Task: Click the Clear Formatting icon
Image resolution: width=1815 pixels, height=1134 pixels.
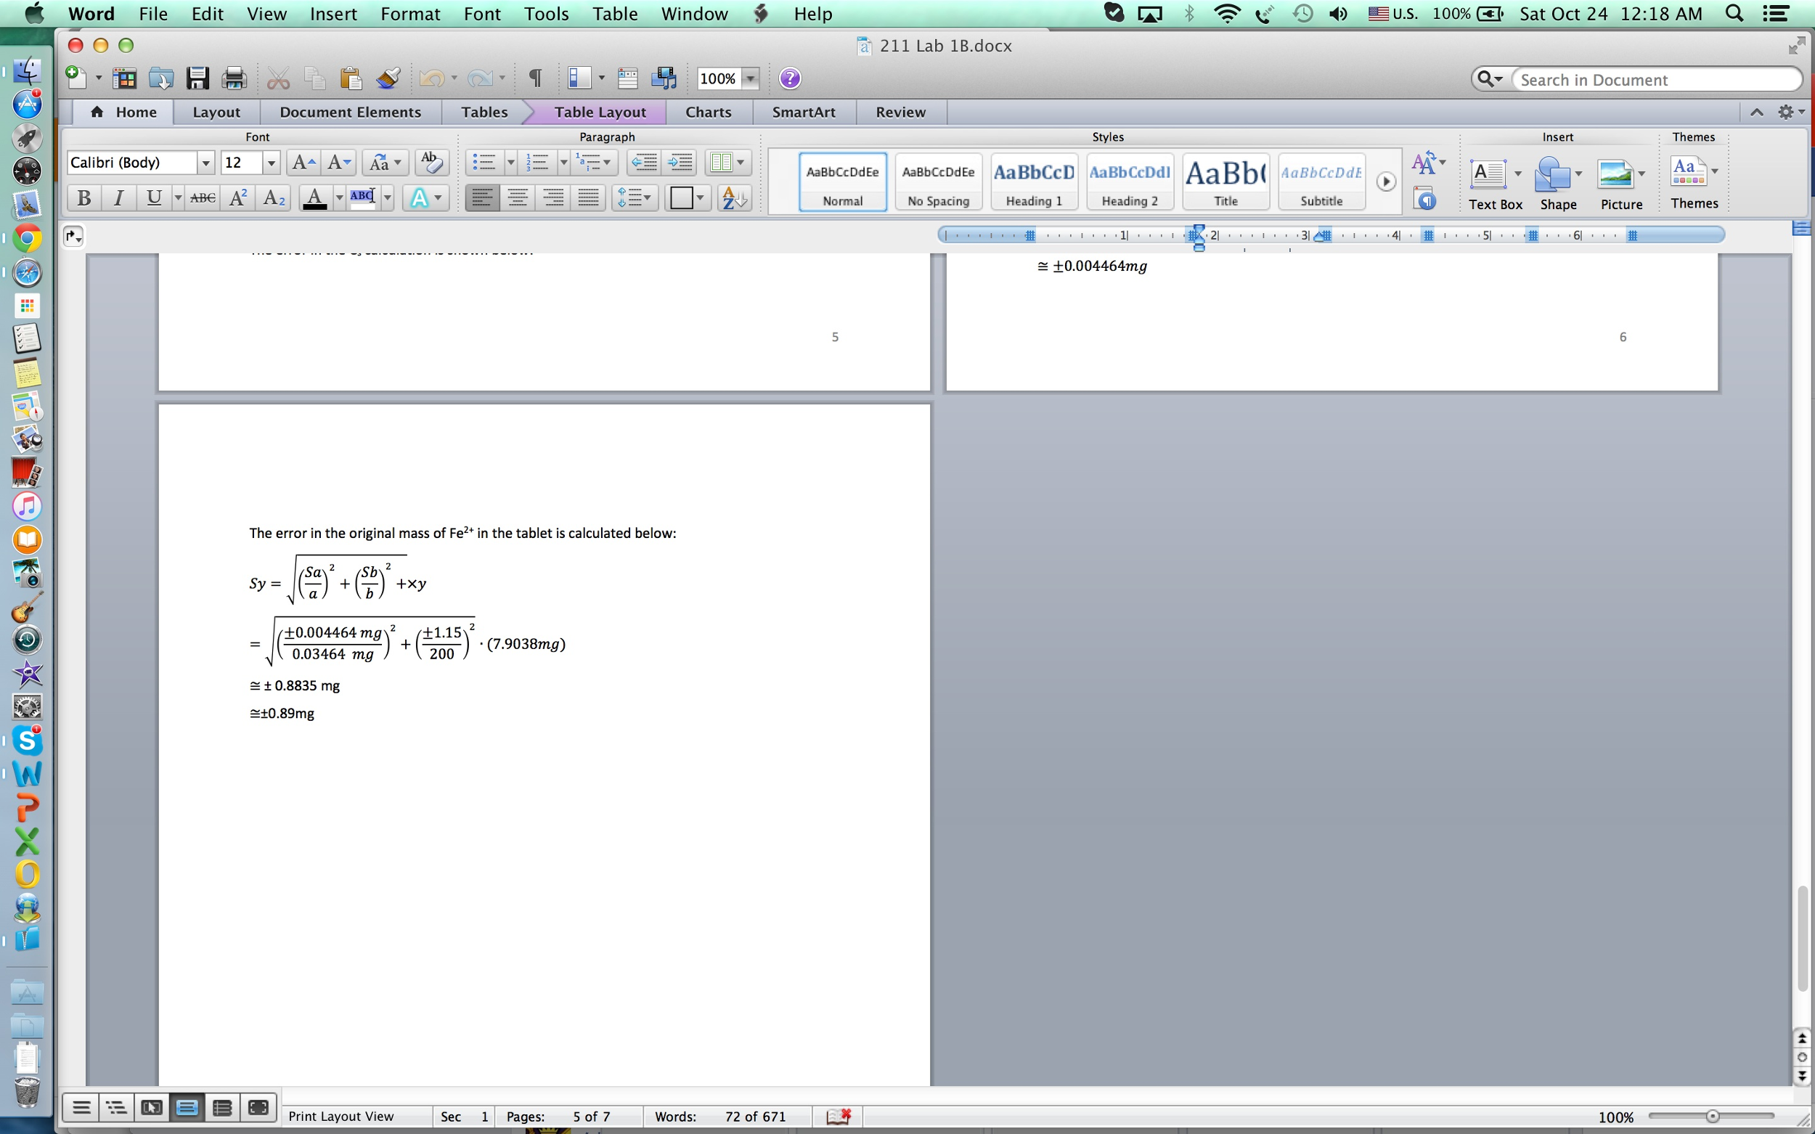Action: 431,162
